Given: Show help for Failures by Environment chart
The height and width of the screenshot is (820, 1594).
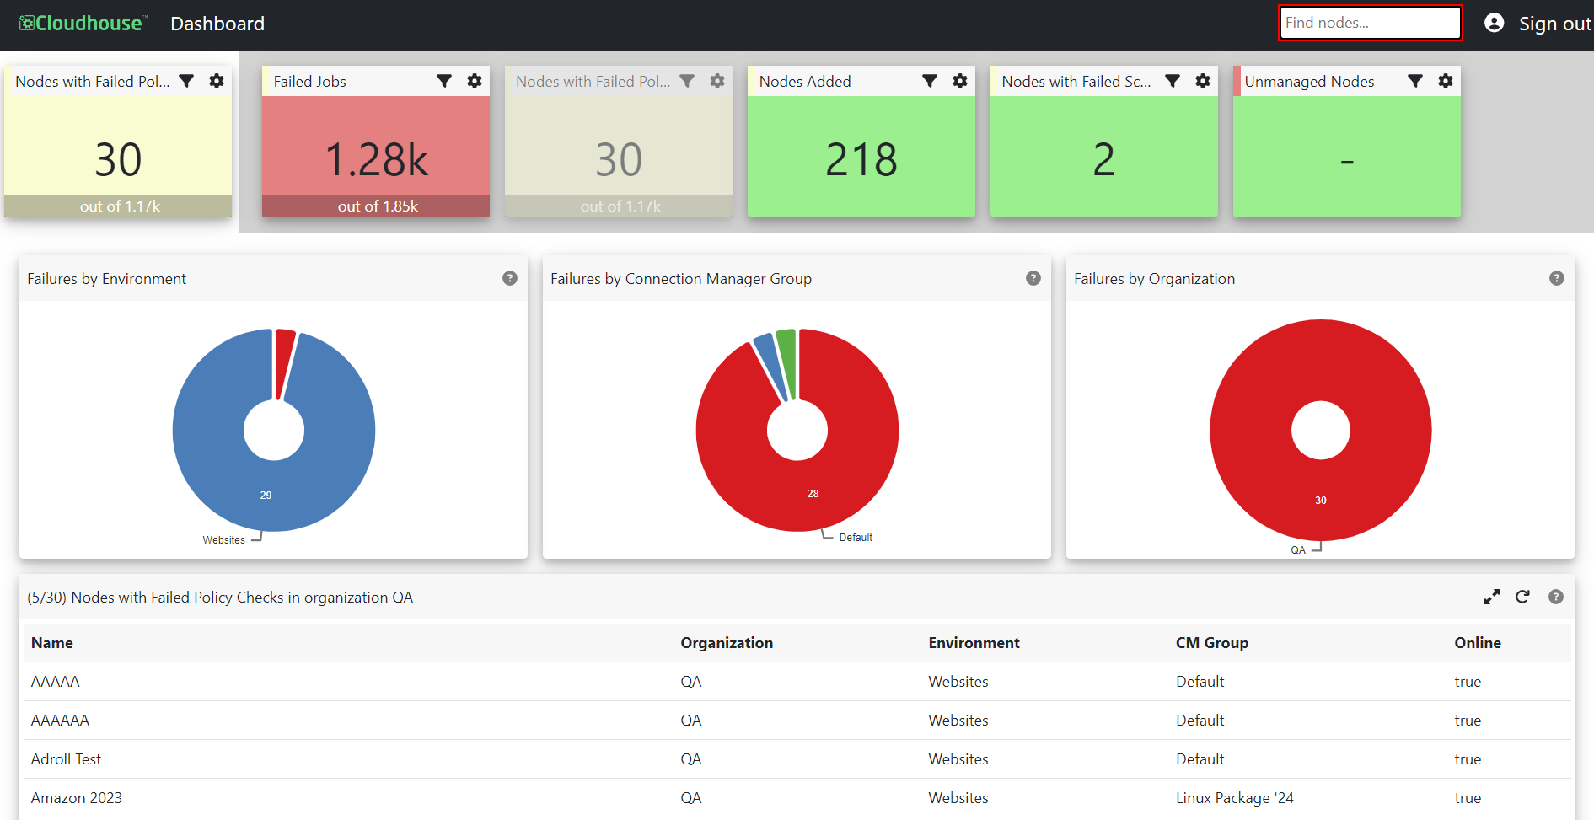Looking at the screenshot, I should click(x=510, y=278).
